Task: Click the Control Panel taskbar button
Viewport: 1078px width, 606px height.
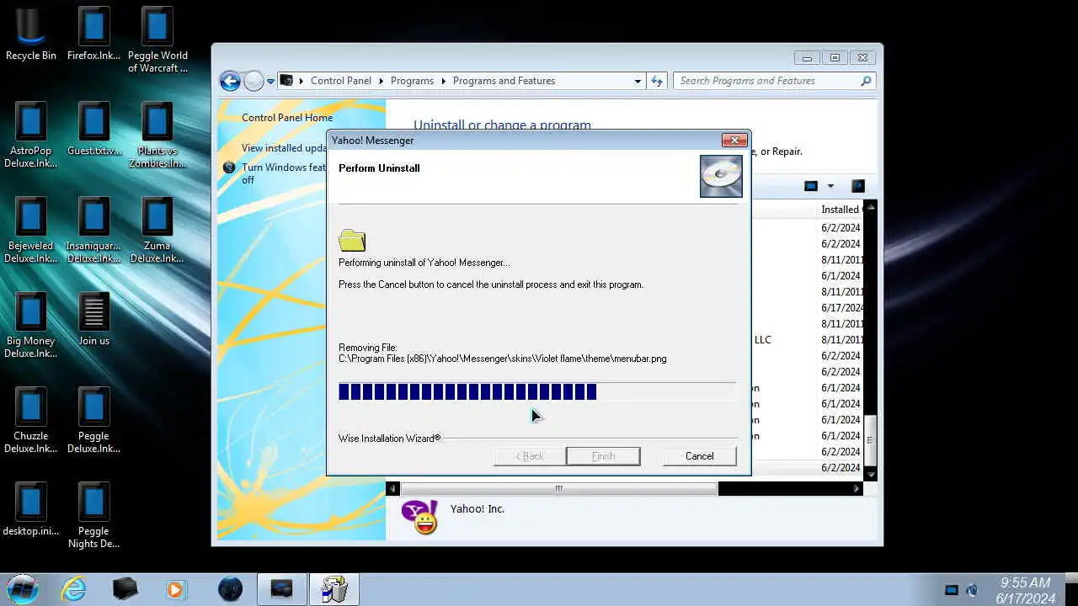Action: point(281,589)
